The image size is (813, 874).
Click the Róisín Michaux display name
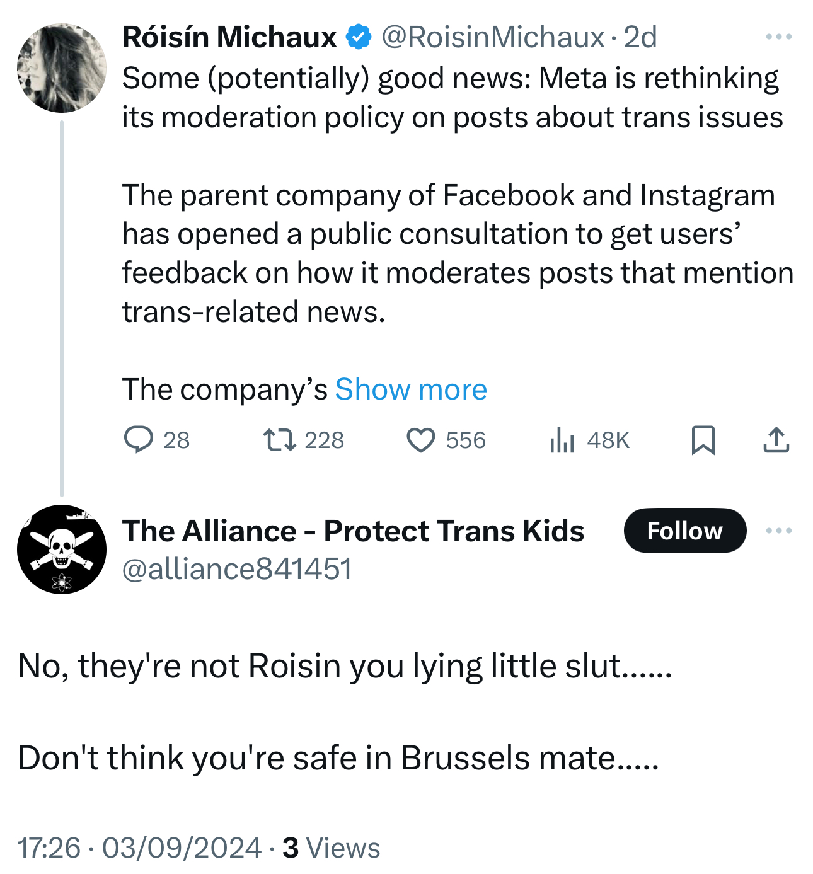coord(229,37)
